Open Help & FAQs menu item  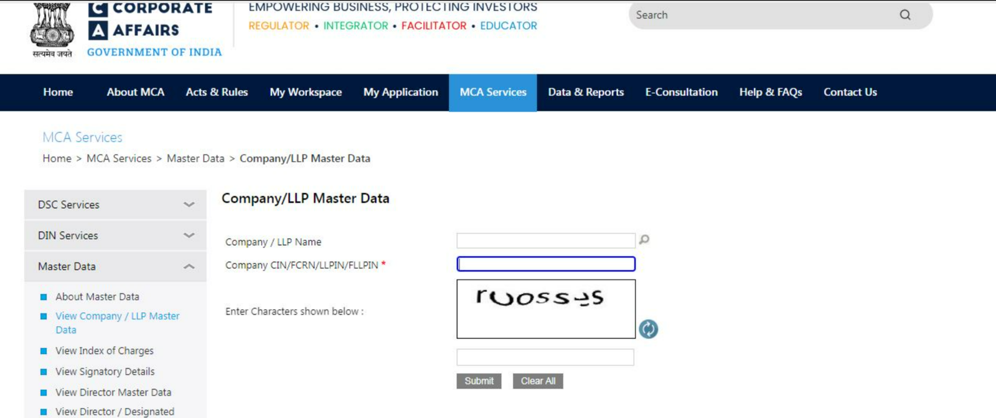tap(770, 92)
